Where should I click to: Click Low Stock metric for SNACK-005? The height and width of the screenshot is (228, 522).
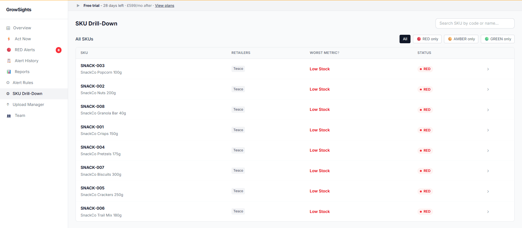tap(320, 191)
